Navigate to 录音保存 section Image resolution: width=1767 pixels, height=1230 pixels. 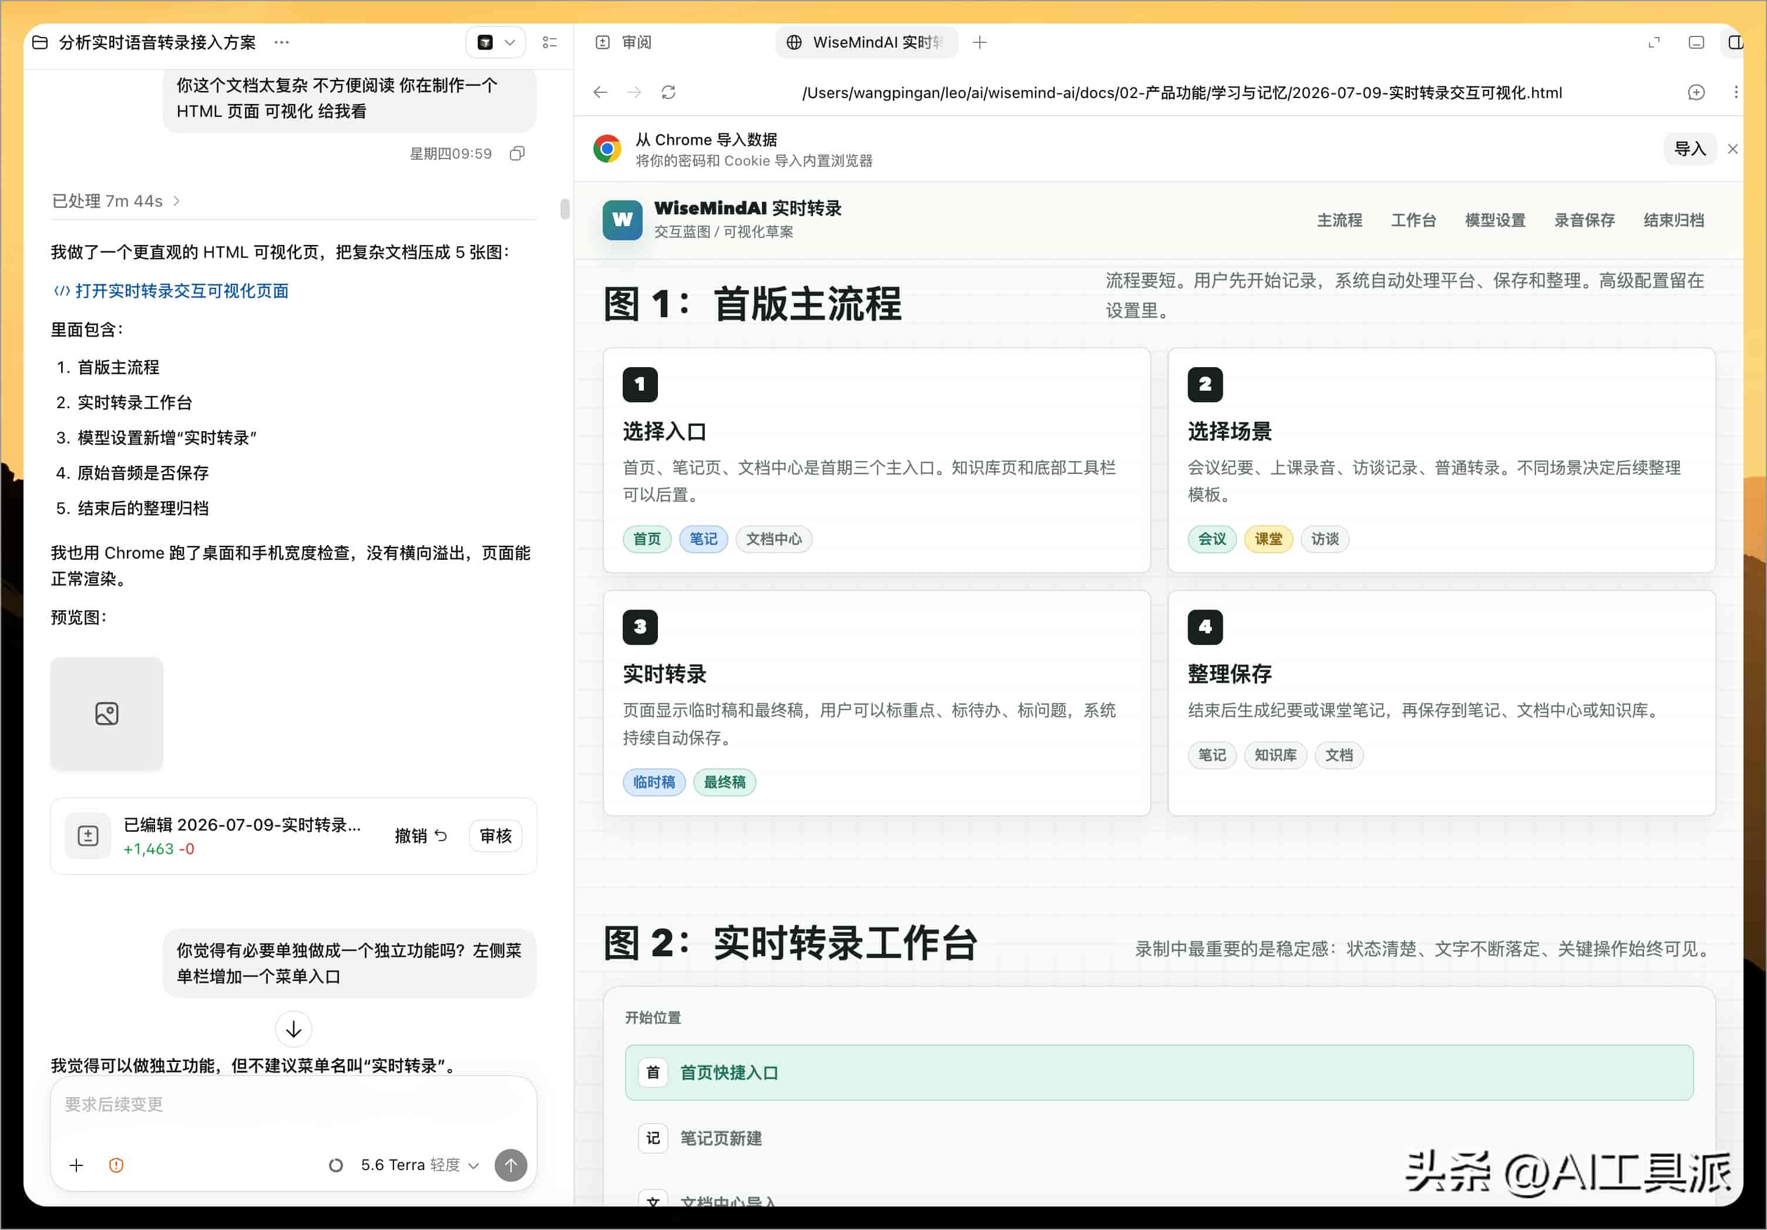coord(1584,220)
